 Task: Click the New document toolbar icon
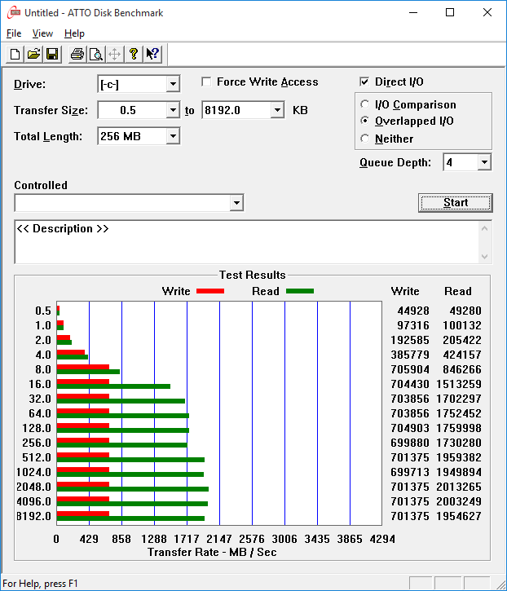(x=15, y=55)
